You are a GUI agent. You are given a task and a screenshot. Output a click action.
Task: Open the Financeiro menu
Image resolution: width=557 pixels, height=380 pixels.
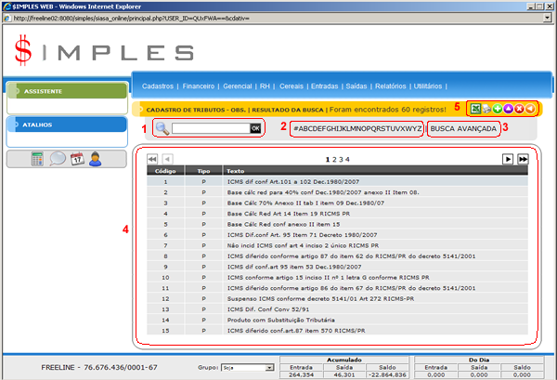201,85
